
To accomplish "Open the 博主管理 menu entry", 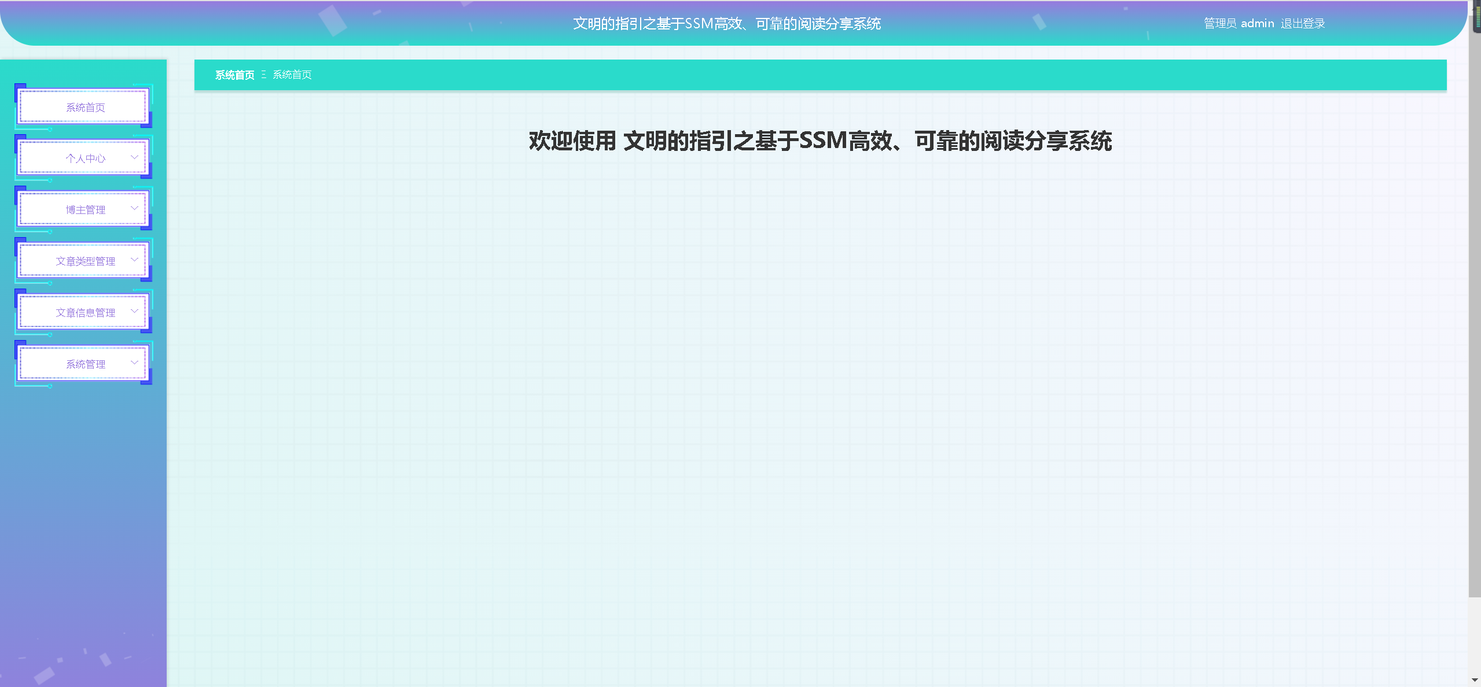I will click(85, 210).
